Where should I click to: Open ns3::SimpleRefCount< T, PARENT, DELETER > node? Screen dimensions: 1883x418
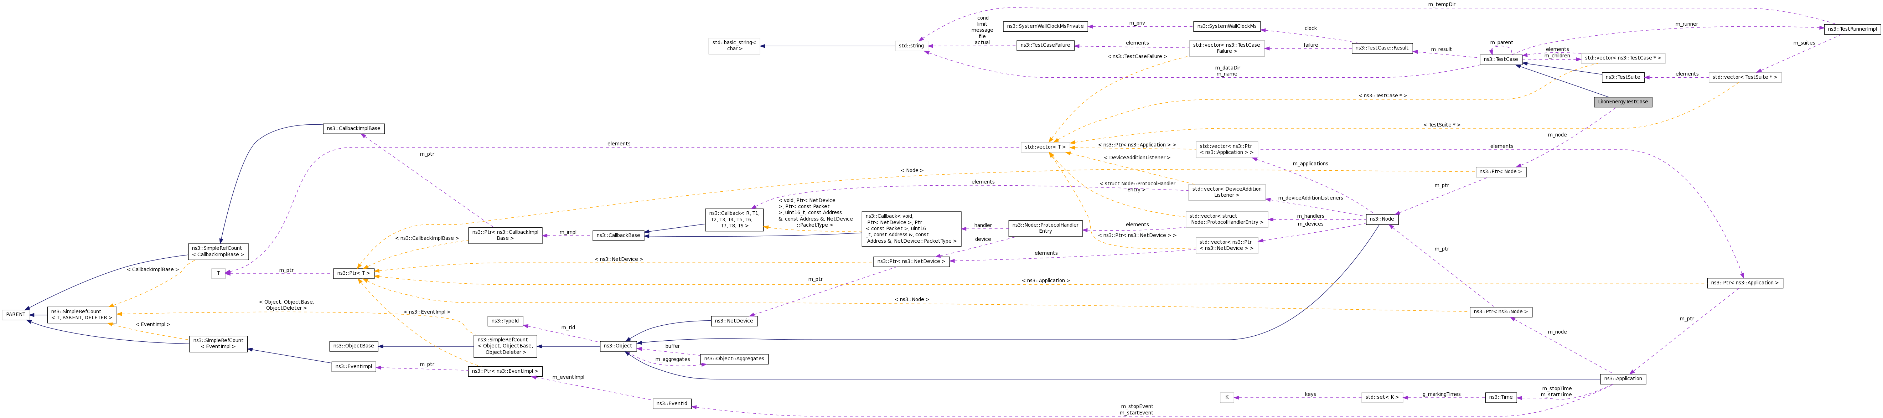click(x=82, y=315)
